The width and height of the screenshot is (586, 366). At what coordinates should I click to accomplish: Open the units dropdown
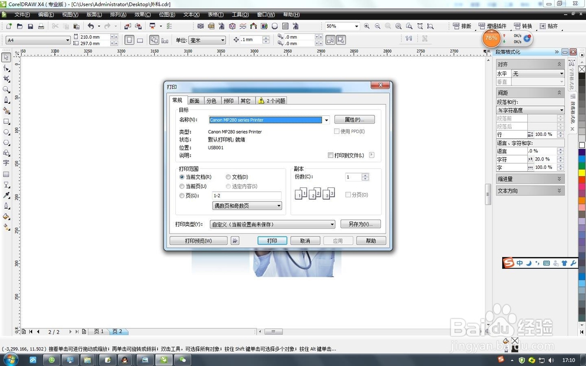[223, 40]
